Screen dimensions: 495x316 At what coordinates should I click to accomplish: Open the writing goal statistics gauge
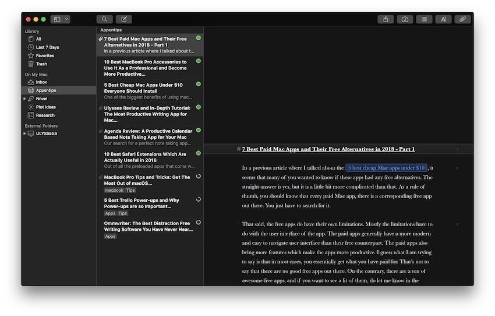pyautogui.click(x=405, y=19)
